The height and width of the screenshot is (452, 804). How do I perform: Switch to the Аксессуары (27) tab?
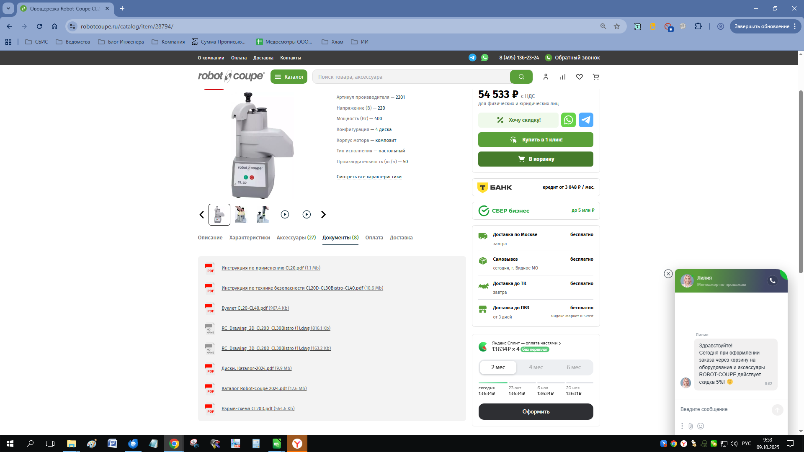(296, 238)
